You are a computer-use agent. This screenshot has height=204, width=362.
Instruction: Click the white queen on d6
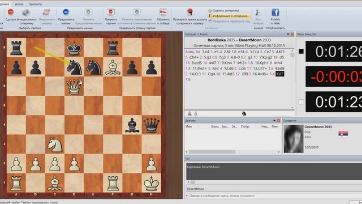[74, 87]
